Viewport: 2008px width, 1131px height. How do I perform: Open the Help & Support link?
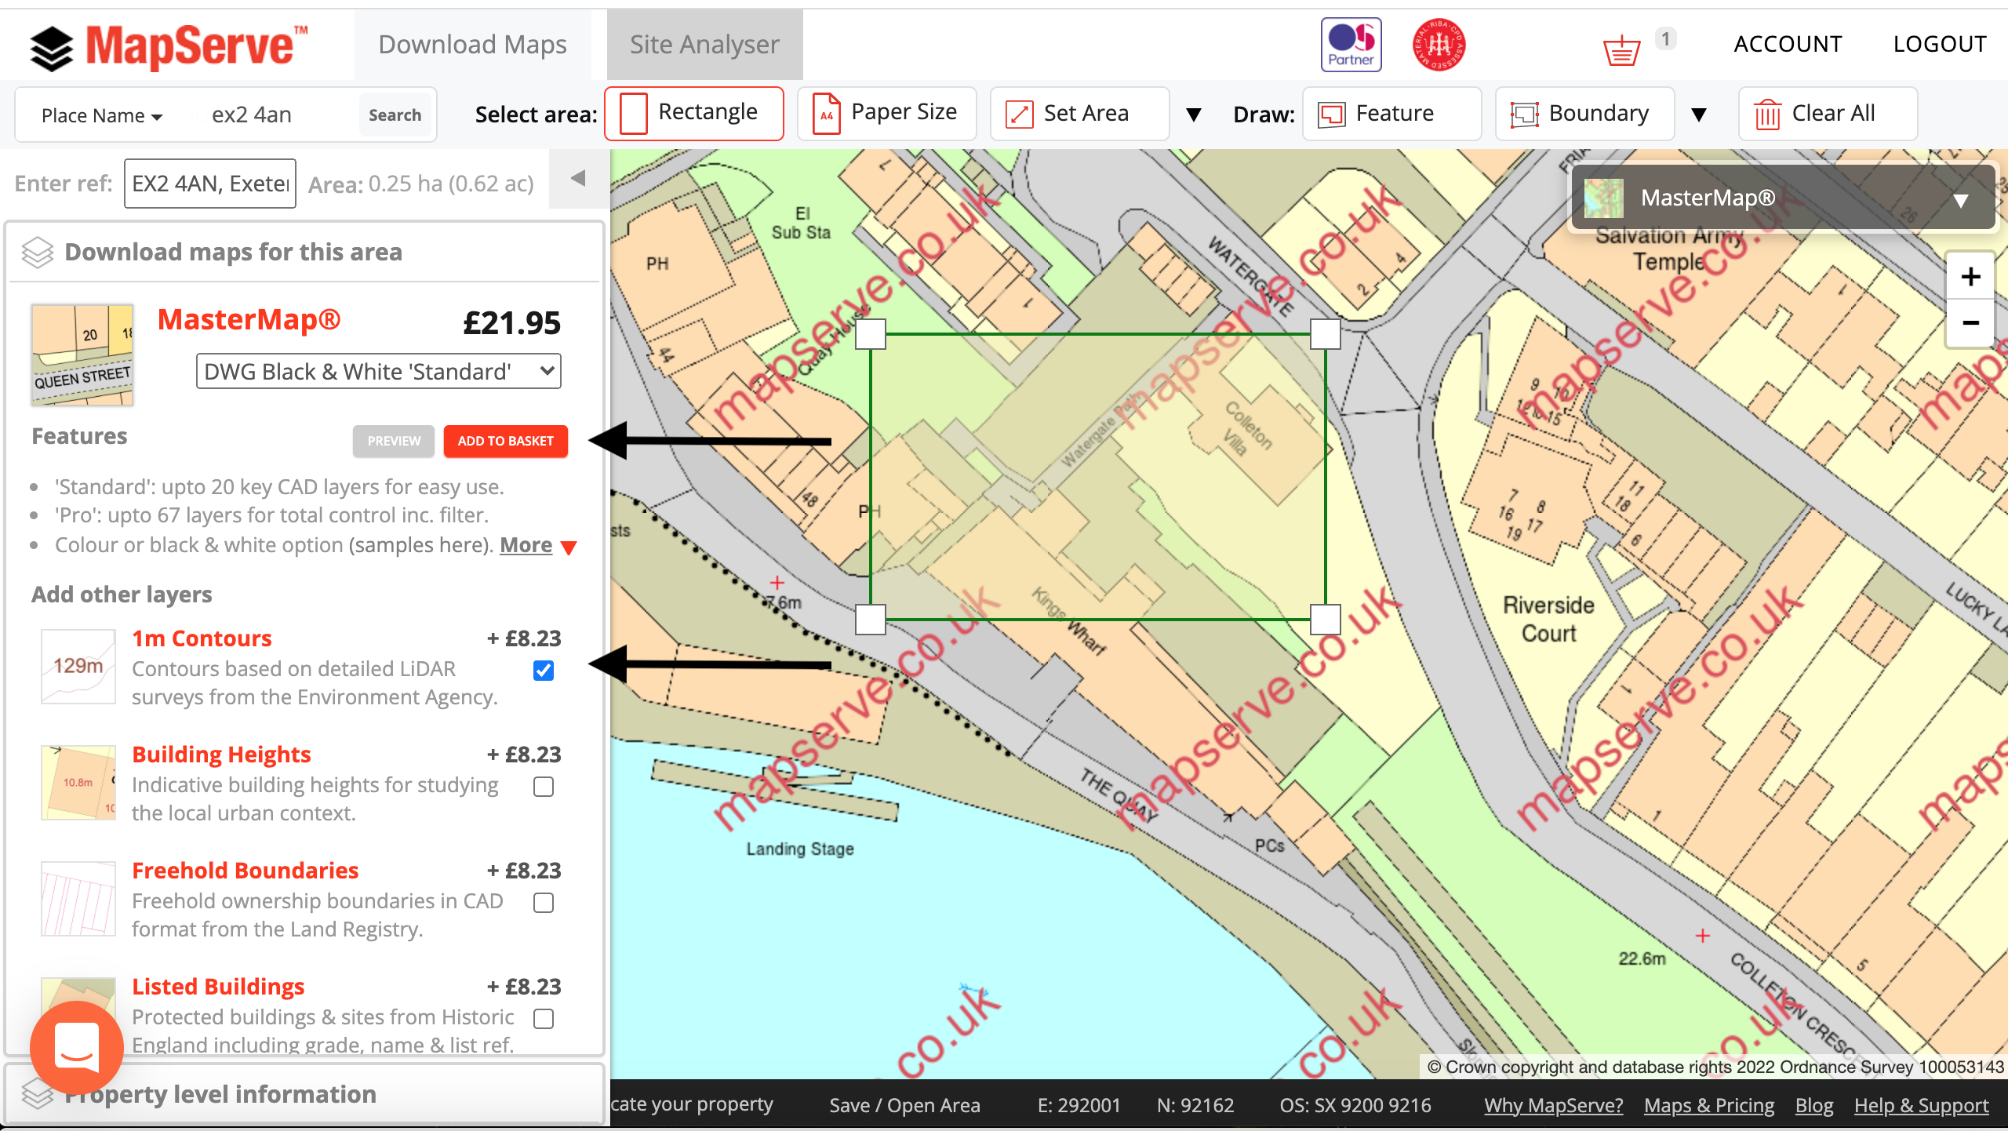[1921, 1105]
